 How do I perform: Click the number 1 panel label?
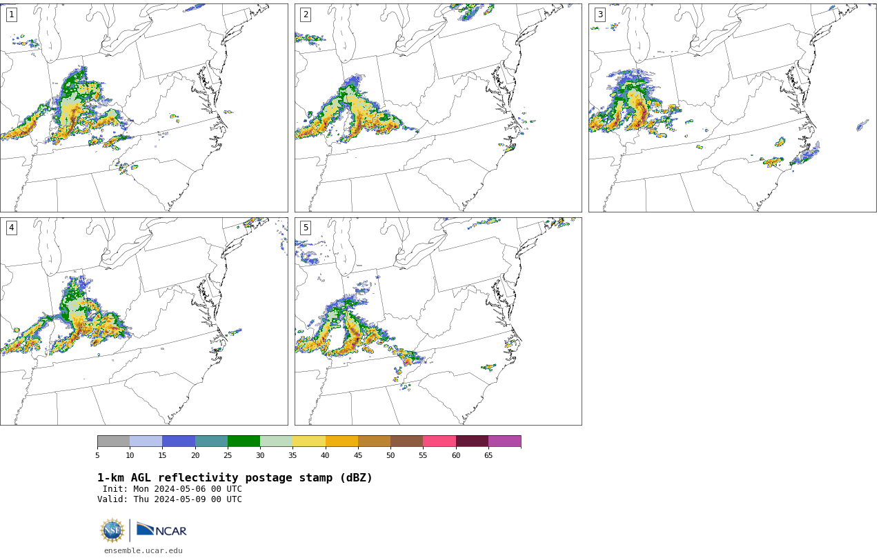11,14
